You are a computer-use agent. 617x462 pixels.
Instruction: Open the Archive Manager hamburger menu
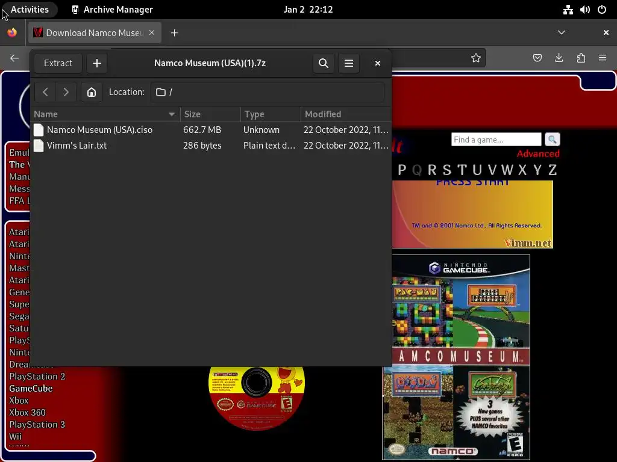pos(349,63)
